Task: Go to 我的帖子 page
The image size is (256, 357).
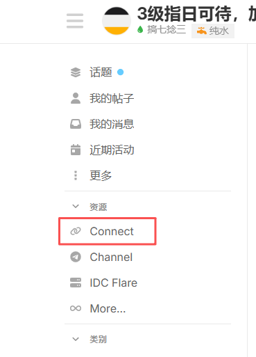Action: (112, 98)
